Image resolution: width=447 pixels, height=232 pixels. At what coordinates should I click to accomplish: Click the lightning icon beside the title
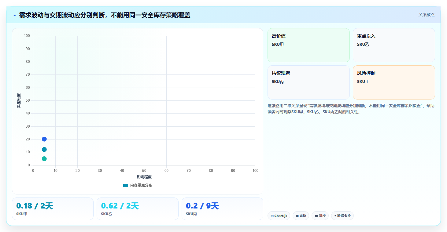14,15
